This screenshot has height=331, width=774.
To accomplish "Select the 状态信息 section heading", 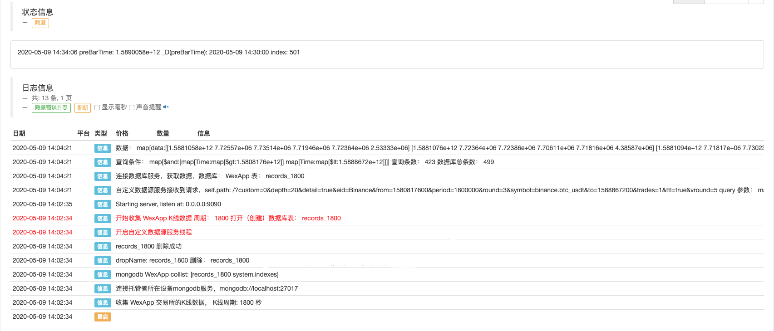I will click(x=38, y=12).
